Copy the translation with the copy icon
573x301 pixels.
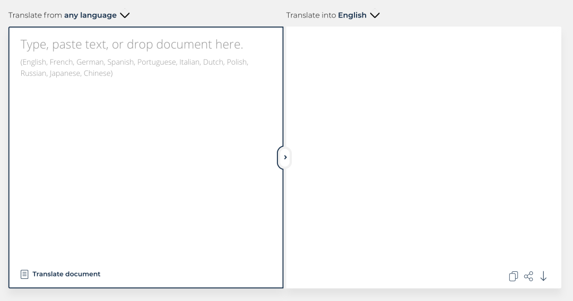514,276
